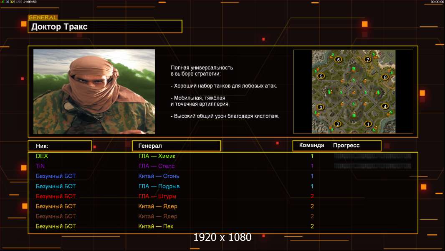Click the Команда column header
The height and width of the screenshot is (251, 445).
tap(311, 146)
